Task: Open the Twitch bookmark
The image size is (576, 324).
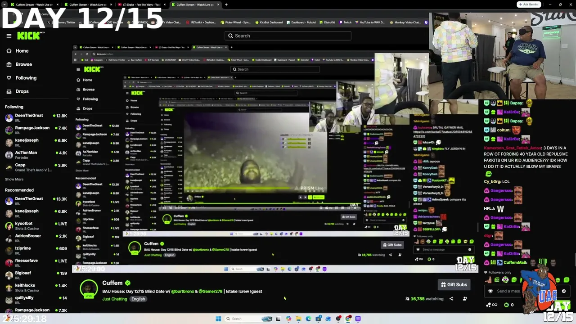Action: [x=345, y=22]
